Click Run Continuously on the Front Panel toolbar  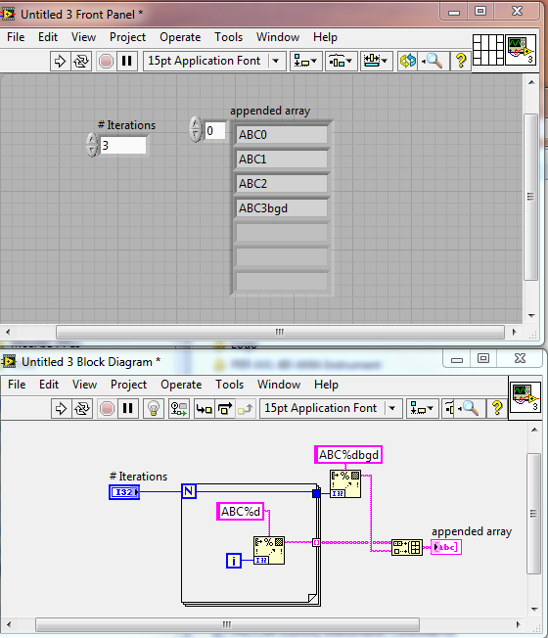81,61
